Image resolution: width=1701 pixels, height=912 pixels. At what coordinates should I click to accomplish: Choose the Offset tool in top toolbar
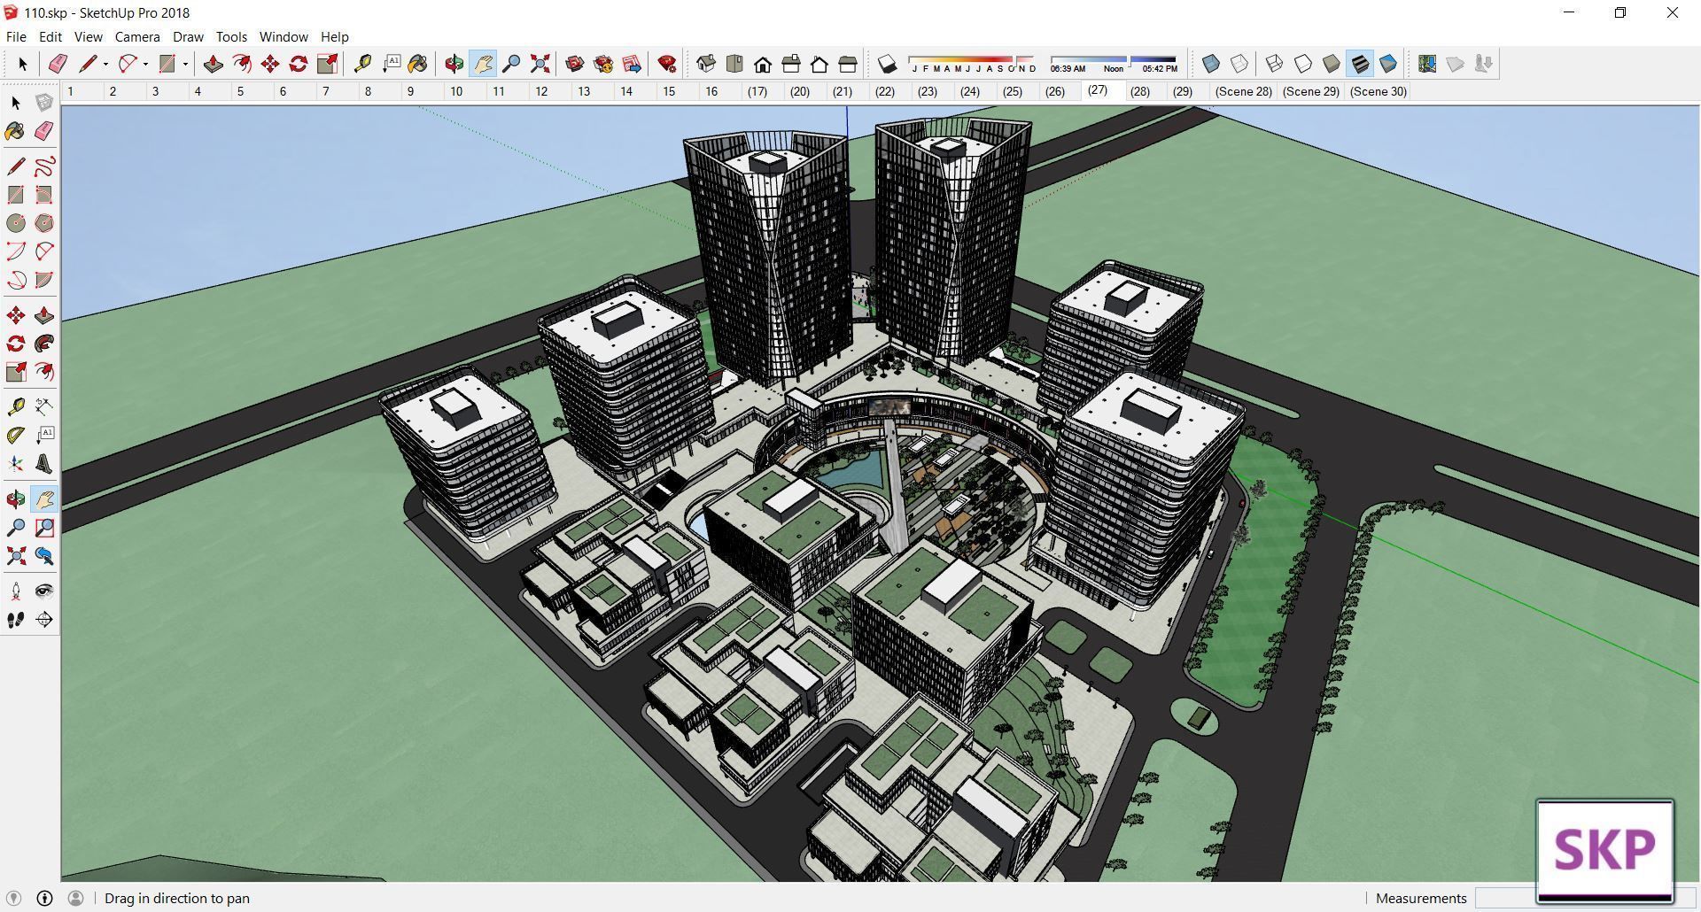pyautogui.click(x=242, y=64)
